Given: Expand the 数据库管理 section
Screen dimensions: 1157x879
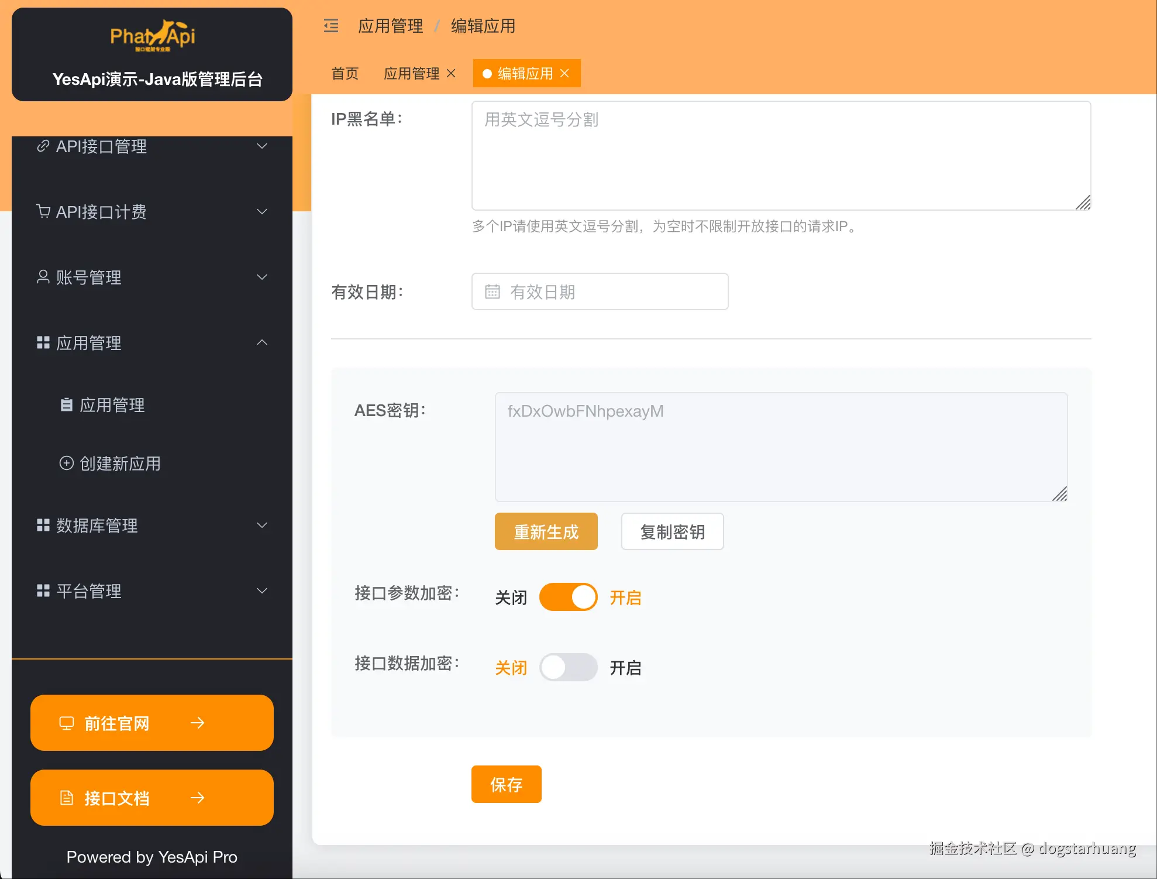Looking at the screenshot, I should tap(261, 525).
